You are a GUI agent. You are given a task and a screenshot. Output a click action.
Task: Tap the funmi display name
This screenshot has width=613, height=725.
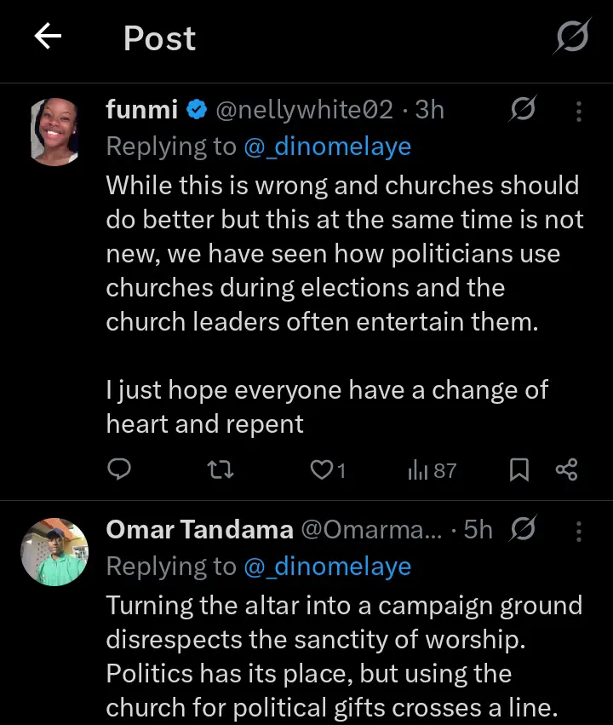click(x=141, y=110)
